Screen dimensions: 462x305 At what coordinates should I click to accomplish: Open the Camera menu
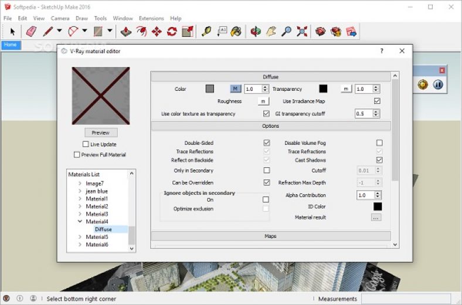coord(60,18)
